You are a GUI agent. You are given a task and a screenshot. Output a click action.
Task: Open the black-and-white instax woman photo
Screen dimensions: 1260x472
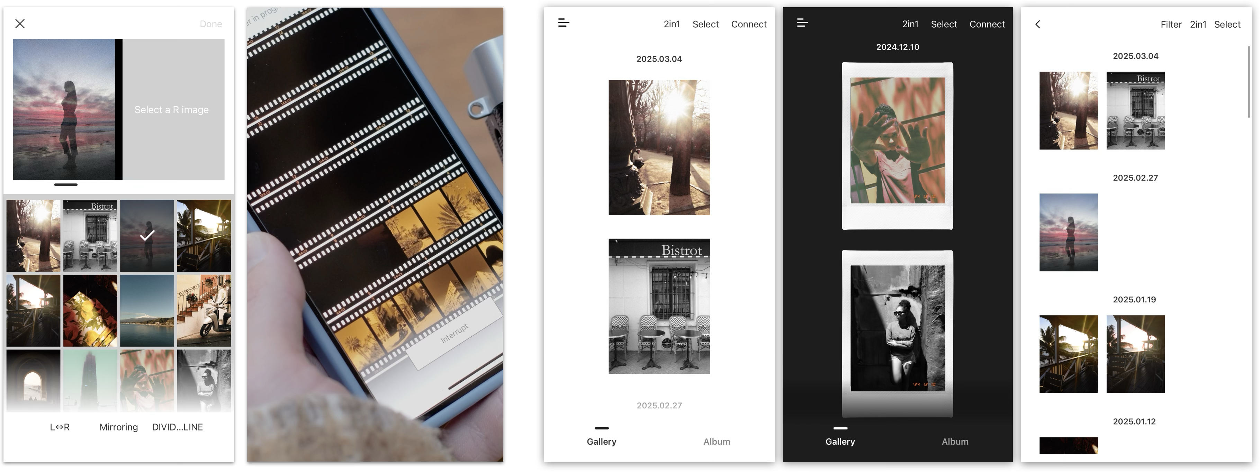click(898, 334)
